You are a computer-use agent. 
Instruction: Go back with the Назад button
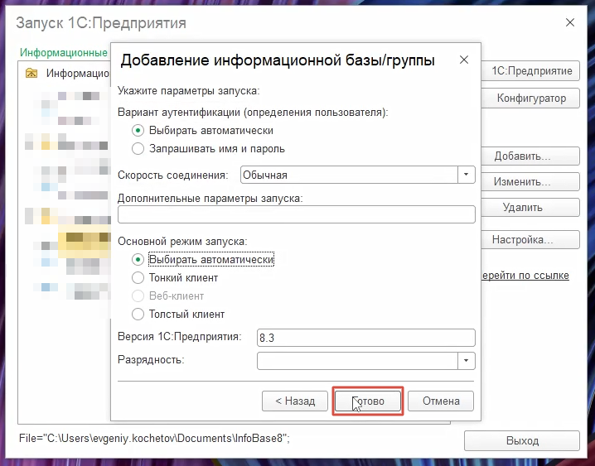(288, 401)
